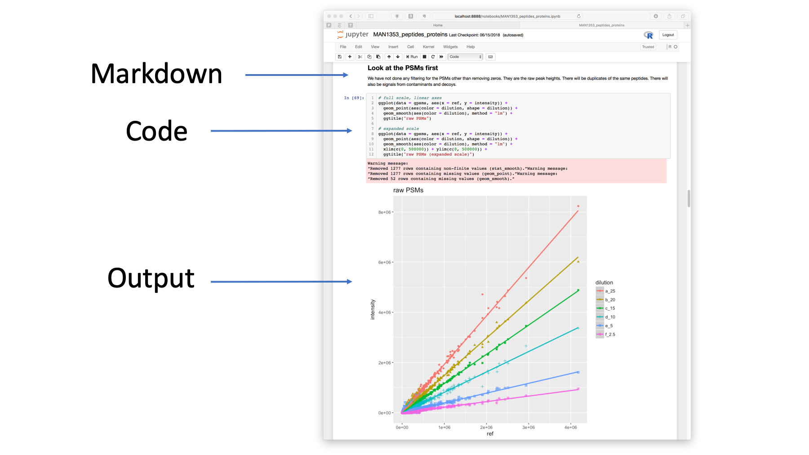
Task: Open the Edit menu
Action: point(358,47)
